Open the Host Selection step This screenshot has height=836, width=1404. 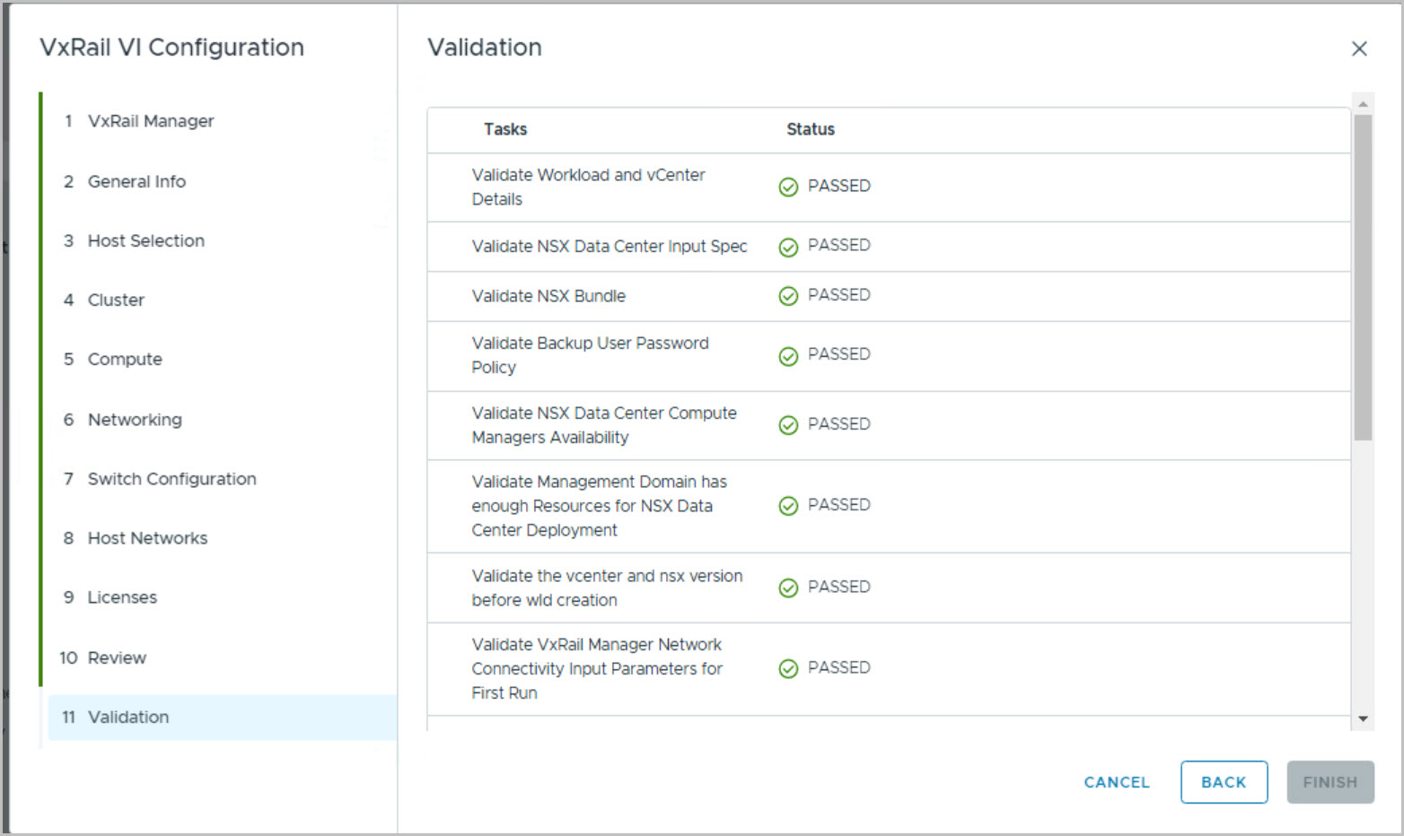145,240
